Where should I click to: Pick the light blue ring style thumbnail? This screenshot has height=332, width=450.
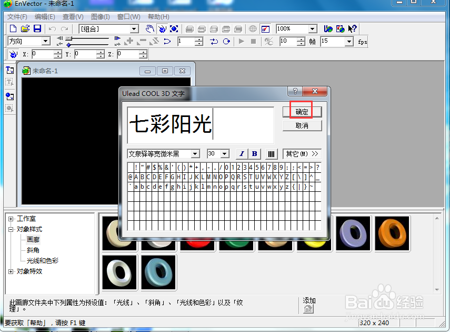[158, 272]
